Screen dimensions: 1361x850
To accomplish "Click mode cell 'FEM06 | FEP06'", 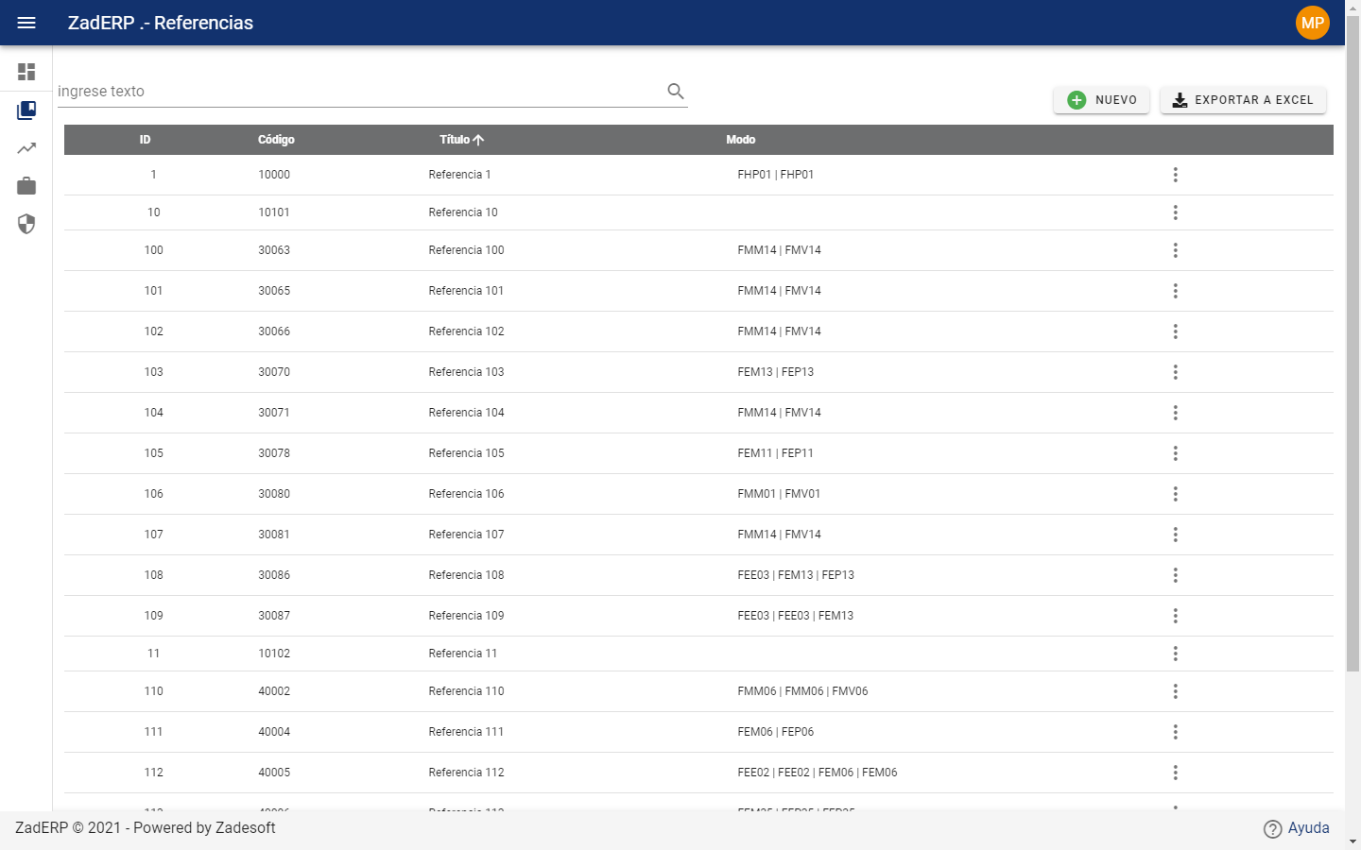I will click(x=775, y=732).
